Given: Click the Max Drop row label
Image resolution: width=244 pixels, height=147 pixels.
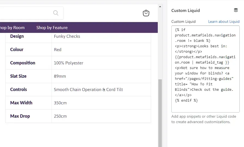Looking at the screenshot, I should (20, 116).
